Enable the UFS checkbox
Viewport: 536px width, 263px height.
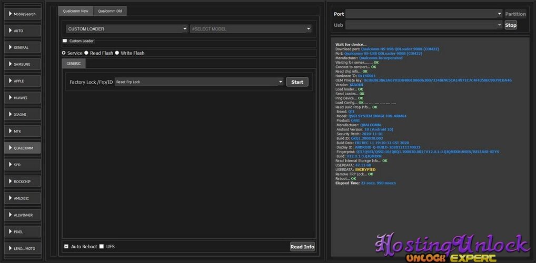click(101, 246)
